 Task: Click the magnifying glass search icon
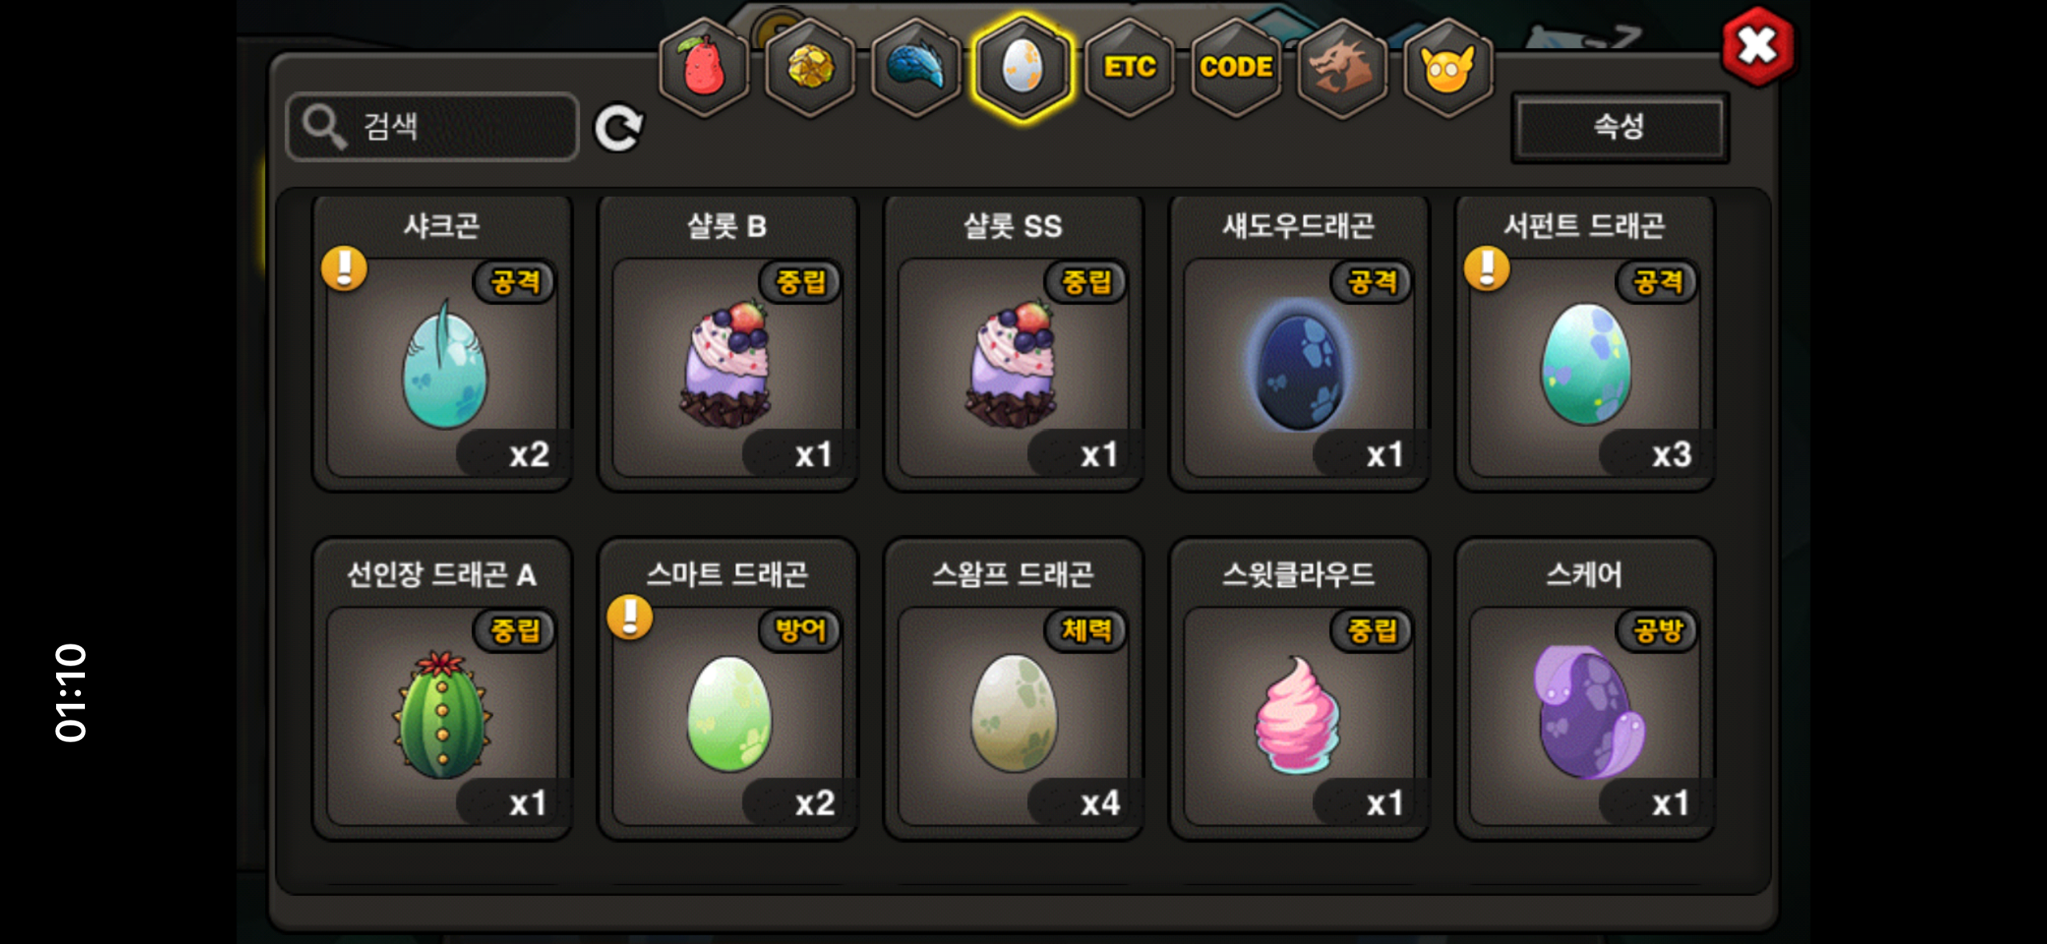[324, 127]
